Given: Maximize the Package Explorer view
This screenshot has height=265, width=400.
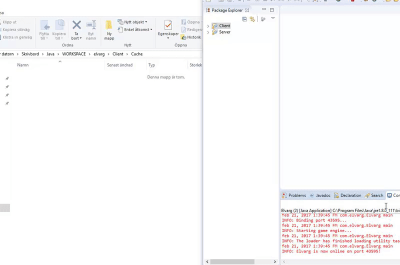Looking at the screenshot, I should click(x=272, y=10).
